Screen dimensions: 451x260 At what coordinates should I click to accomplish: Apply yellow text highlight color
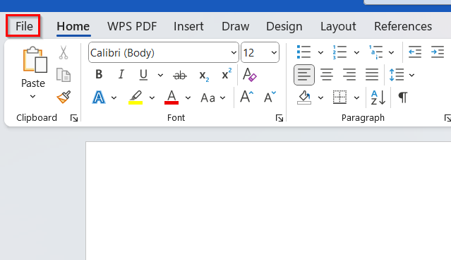click(136, 97)
